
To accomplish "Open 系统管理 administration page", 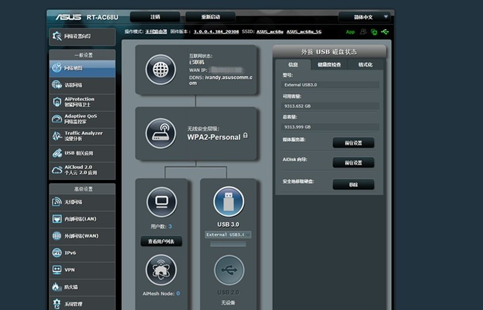I will point(82,304).
